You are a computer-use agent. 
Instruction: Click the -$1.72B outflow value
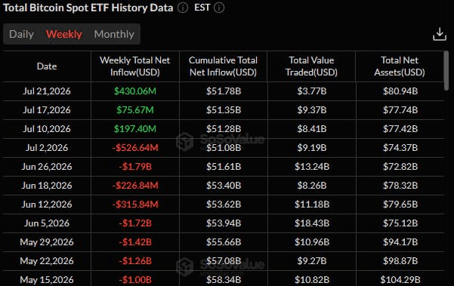tap(135, 223)
